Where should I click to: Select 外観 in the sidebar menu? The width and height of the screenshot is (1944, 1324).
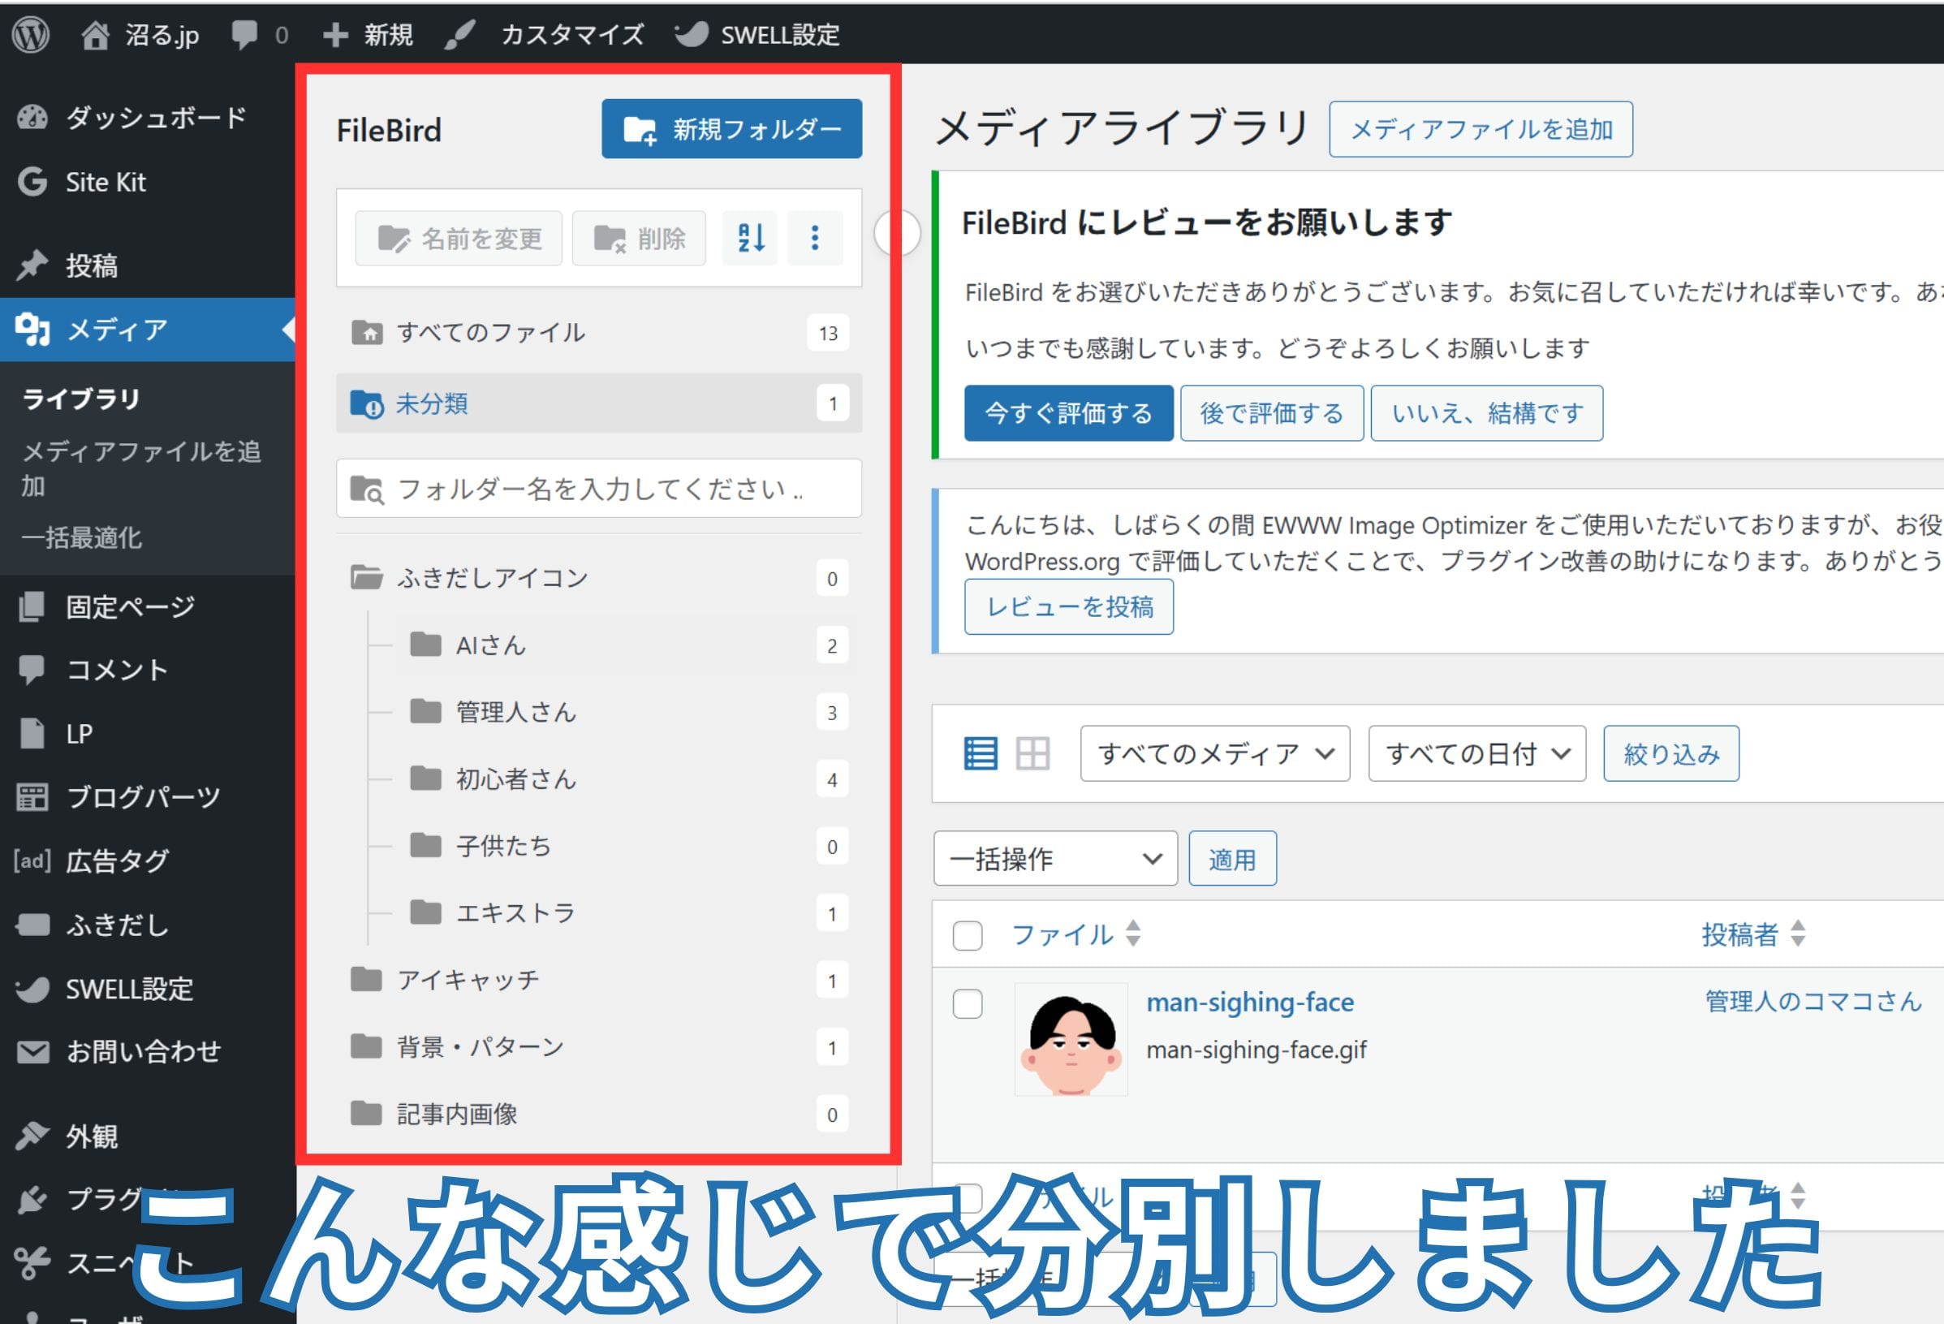[92, 1135]
